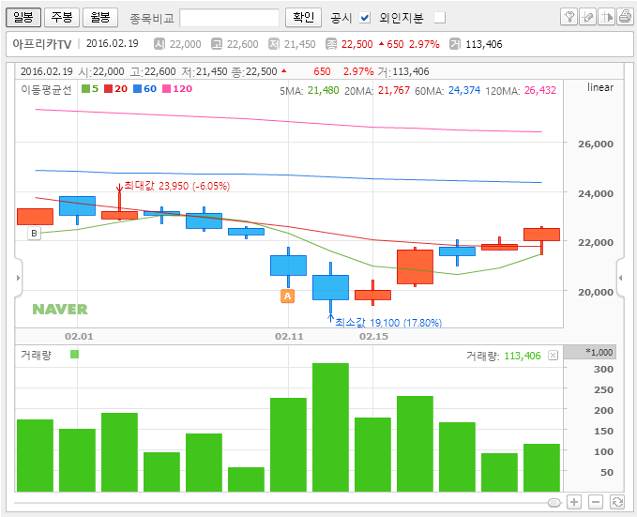
Task: Click the 26,000 price axis label
Action: (596, 144)
